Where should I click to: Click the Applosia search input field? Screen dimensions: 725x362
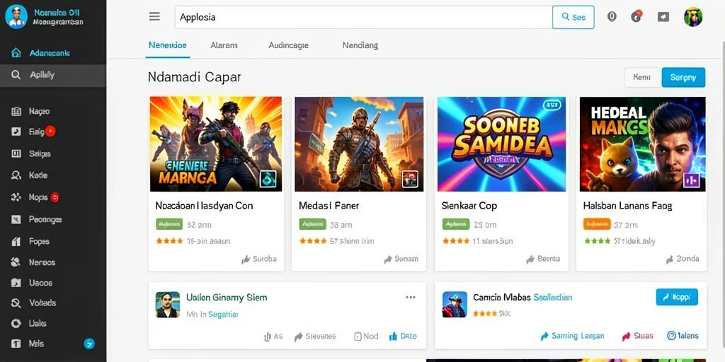(x=363, y=18)
